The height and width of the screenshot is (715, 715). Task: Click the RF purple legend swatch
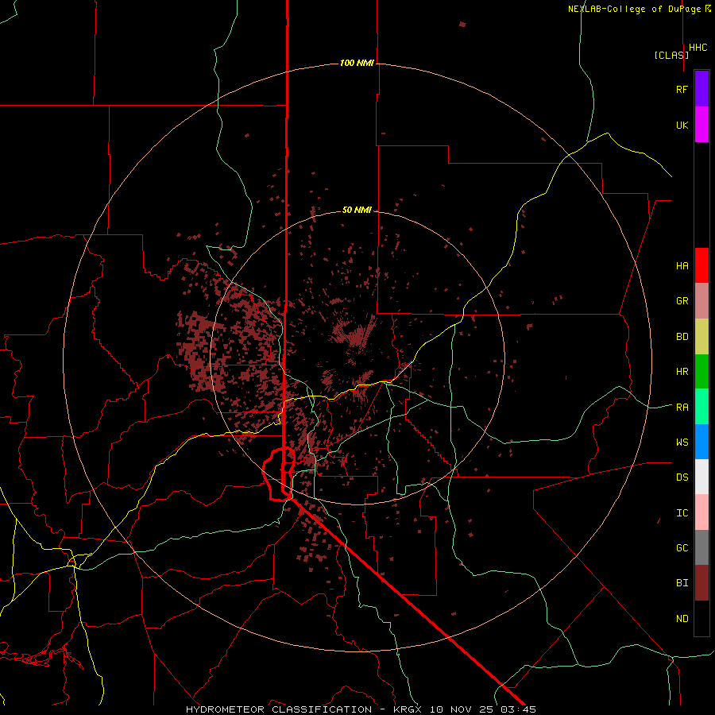(x=701, y=89)
